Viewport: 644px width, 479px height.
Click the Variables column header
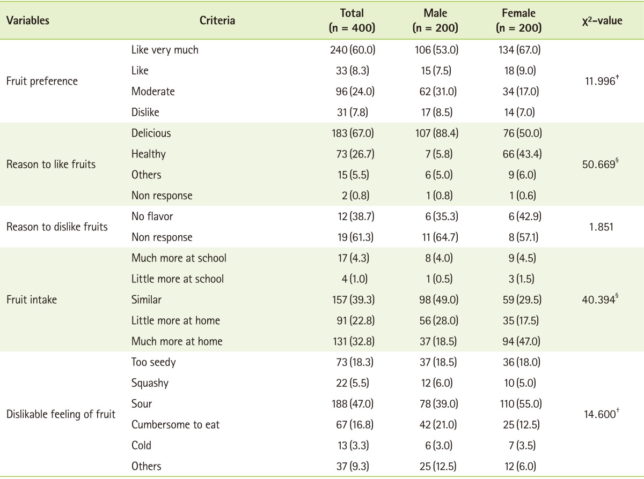pyautogui.click(x=28, y=21)
